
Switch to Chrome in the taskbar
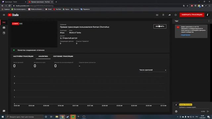coord(62,117)
